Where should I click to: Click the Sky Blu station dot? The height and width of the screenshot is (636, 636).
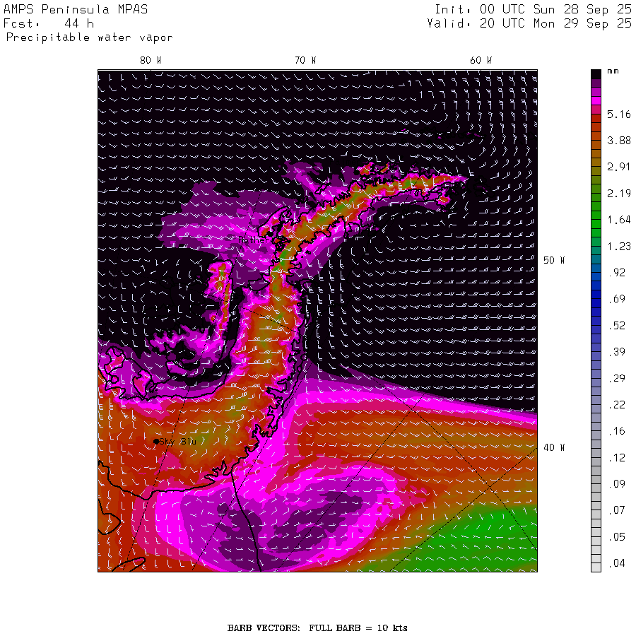tap(156, 441)
